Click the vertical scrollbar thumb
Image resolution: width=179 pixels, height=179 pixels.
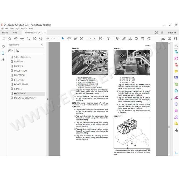click(x=169, y=127)
